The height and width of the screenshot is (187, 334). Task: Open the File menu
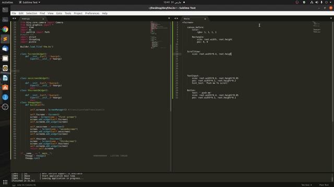coord(14,14)
